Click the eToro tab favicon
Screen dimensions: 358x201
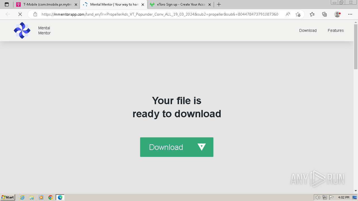pyautogui.click(x=152, y=4)
